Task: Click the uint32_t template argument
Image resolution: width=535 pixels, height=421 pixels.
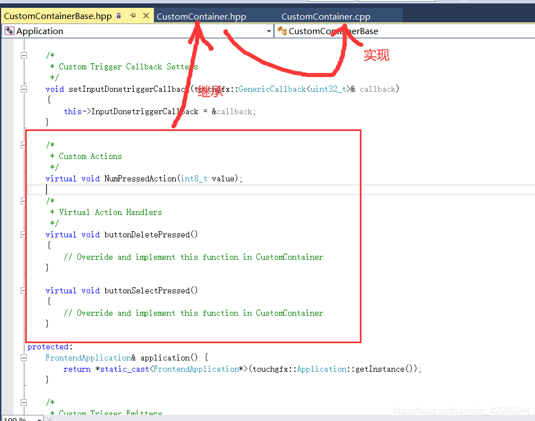Action: [328, 89]
